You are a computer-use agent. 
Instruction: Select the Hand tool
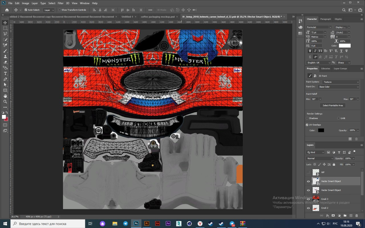pos(5,96)
